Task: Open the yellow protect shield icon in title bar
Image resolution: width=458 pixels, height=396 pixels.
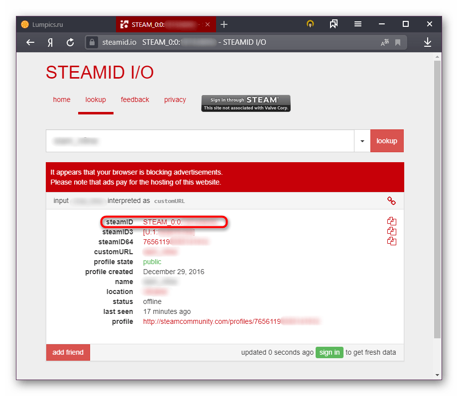Action: pyautogui.click(x=310, y=24)
